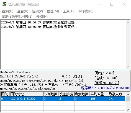The width and height of the screenshot is (131, 113).
Task: Click the 平均流量 column header
Action: pyautogui.click(x=99, y=94)
